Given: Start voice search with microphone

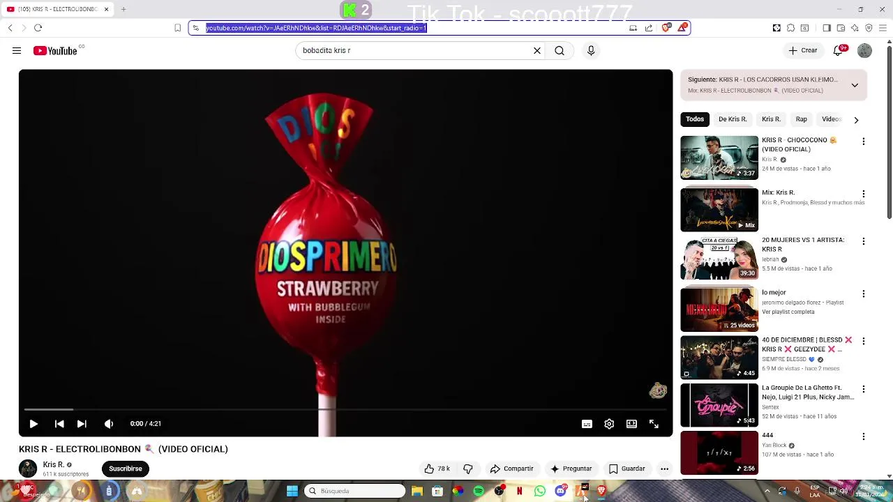Looking at the screenshot, I should point(591,51).
